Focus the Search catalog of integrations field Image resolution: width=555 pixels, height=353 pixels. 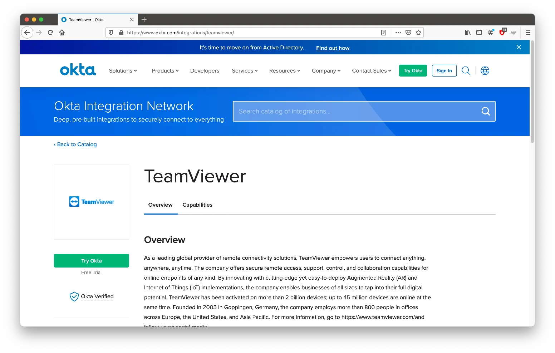(x=364, y=111)
